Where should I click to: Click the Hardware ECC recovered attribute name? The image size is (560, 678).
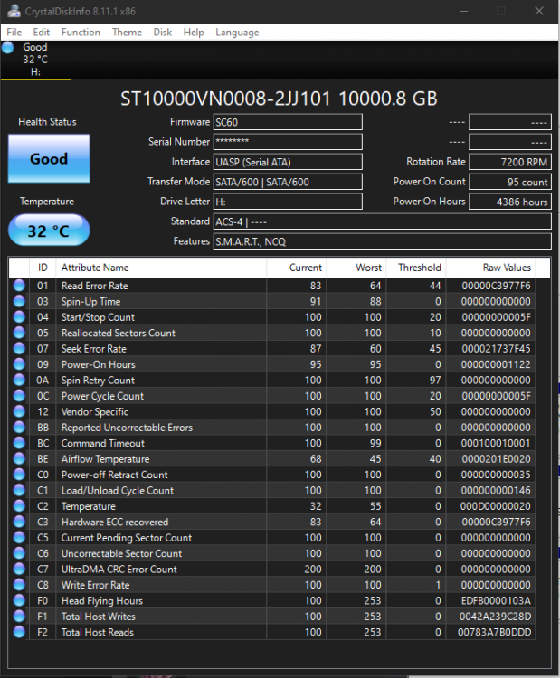pyautogui.click(x=115, y=522)
